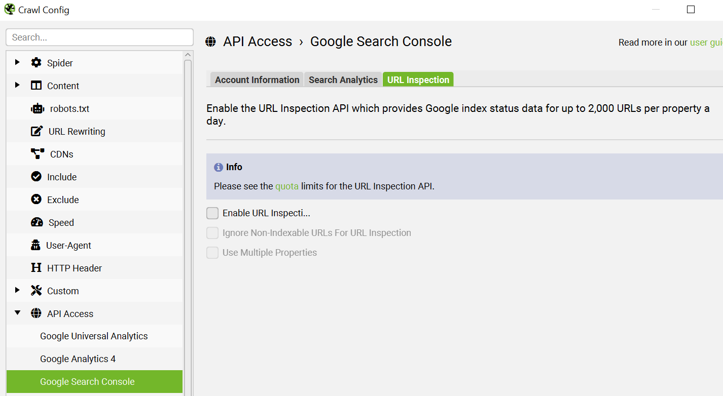
Task: Open URL Rewriting via its pencil icon
Action: tap(37, 131)
